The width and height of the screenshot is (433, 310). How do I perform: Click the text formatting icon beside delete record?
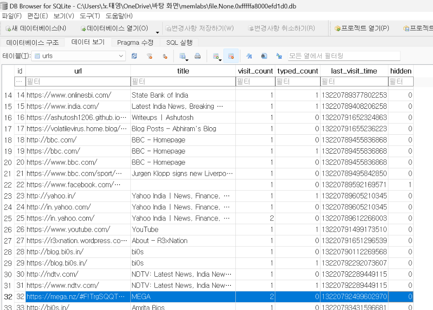(249, 56)
